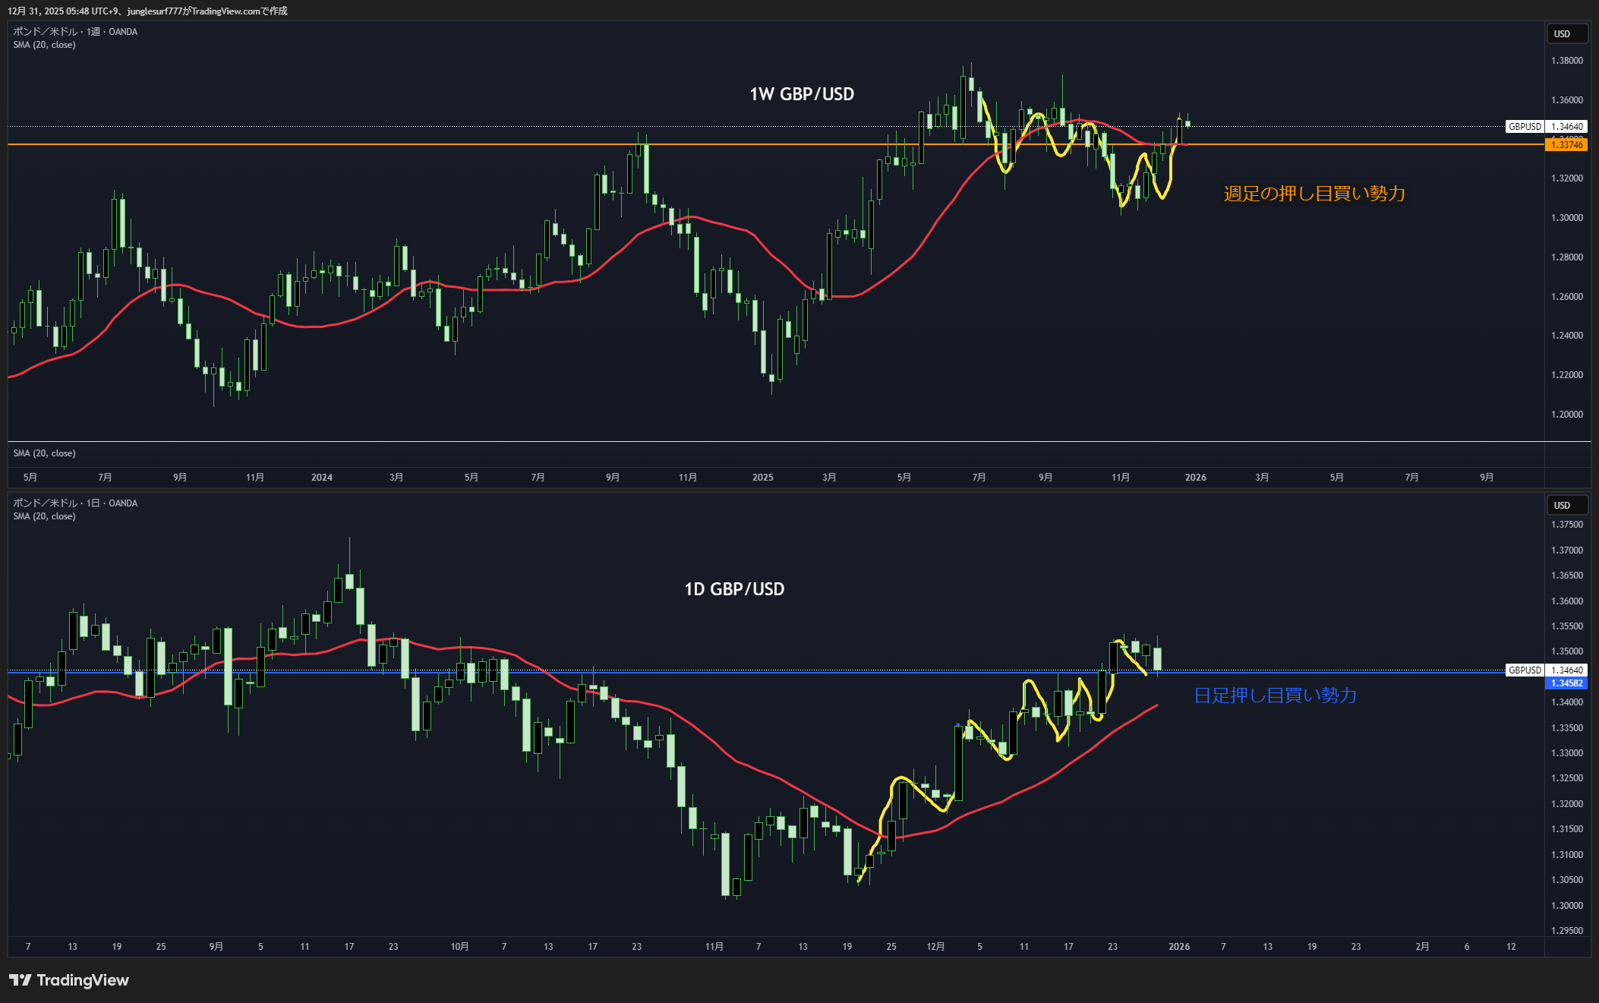This screenshot has height=1003, width=1599.
Task: Click the blue 1.34582 price label
Action: (x=1566, y=683)
